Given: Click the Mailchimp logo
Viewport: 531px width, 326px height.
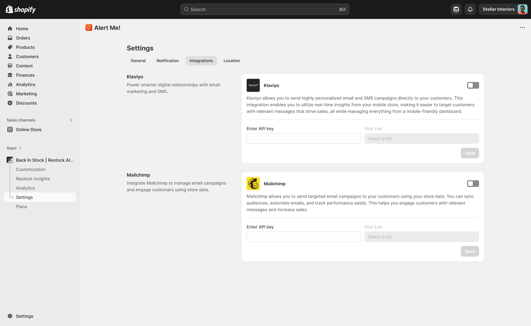Looking at the screenshot, I should click(253, 184).
